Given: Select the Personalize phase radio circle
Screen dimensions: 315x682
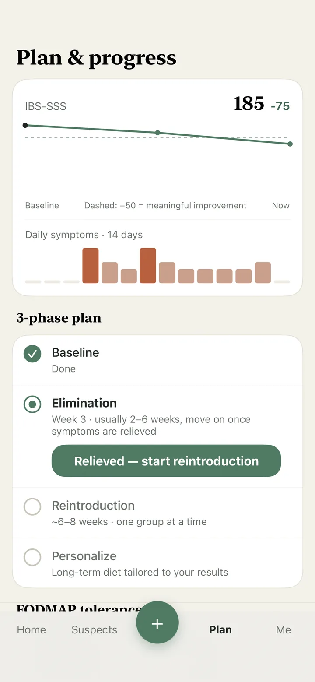Looking at the screenshot, I should pyautogui.click(x=32, y=557).
